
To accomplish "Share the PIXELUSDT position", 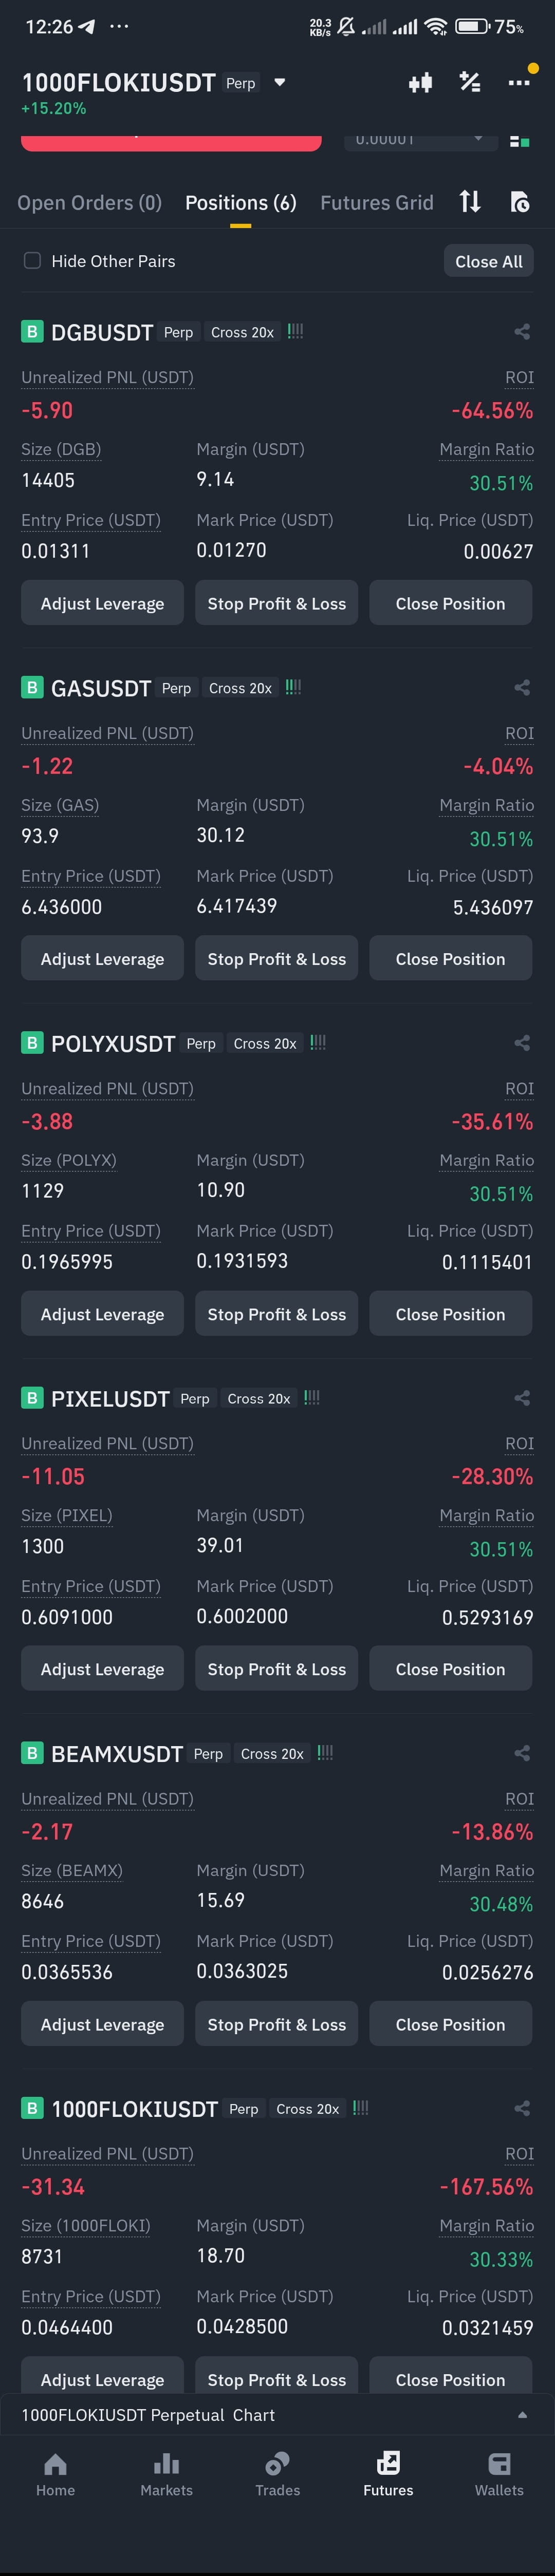I will (x=522, y=1398).
